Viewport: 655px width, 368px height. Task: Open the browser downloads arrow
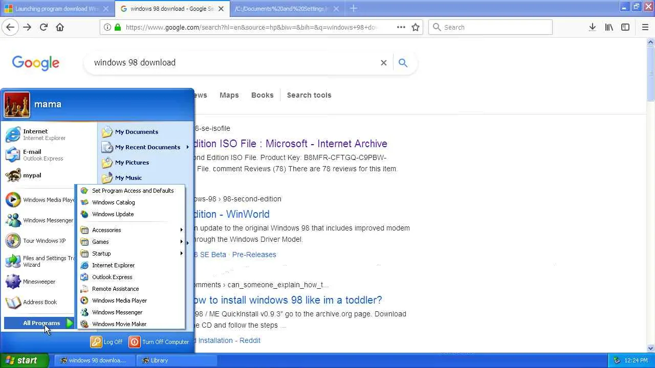click(x=592, y=27)
